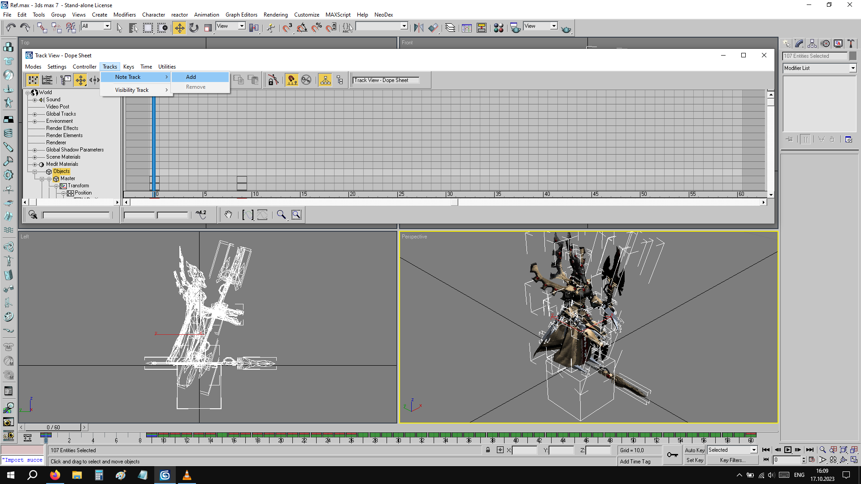Viewport: 861px width, 484px height.
Task: Click the Pan hand tool in Track View
Action: [228, 215]
